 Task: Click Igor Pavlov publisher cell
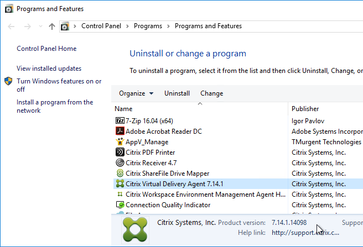pos(308,121)
